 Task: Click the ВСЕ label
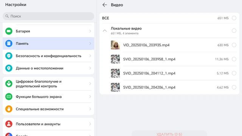click(x=105, y=18)
